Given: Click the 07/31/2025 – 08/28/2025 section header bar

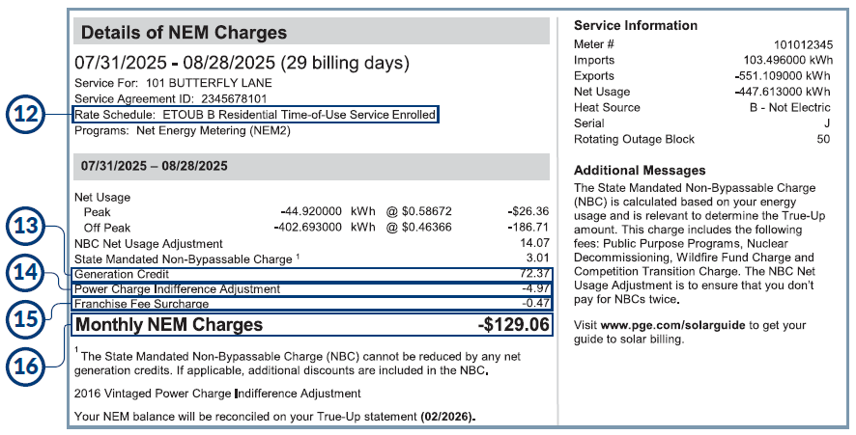Looking at the screenshot, I should pos(311,166).
